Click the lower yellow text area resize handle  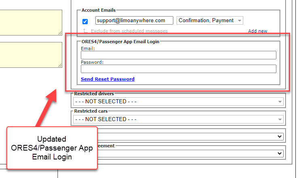60,65
